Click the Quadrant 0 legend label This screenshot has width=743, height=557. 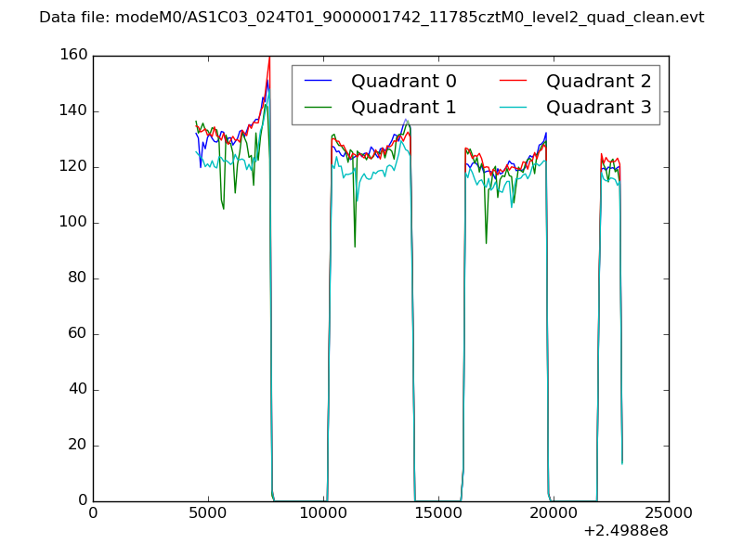tap(403, 81)
